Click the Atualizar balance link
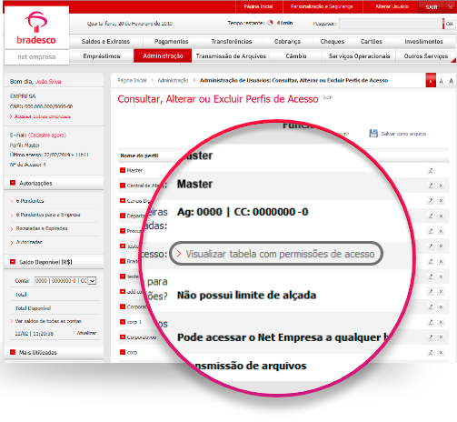Viewport: 457px width, 422px height. pyautogui.click(x=86, y=333)
